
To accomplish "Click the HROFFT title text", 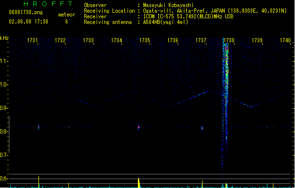I will [x=48, y=4].
